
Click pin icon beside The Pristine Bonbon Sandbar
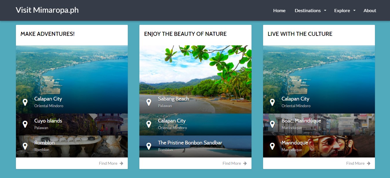pyautogui.click(x=149, y=146)
